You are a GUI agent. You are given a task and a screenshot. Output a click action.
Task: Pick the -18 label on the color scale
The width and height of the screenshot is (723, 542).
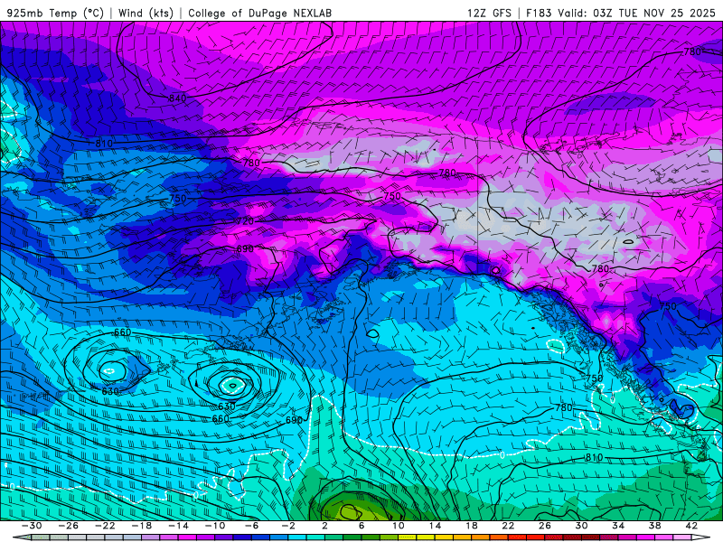click(142, 526)
